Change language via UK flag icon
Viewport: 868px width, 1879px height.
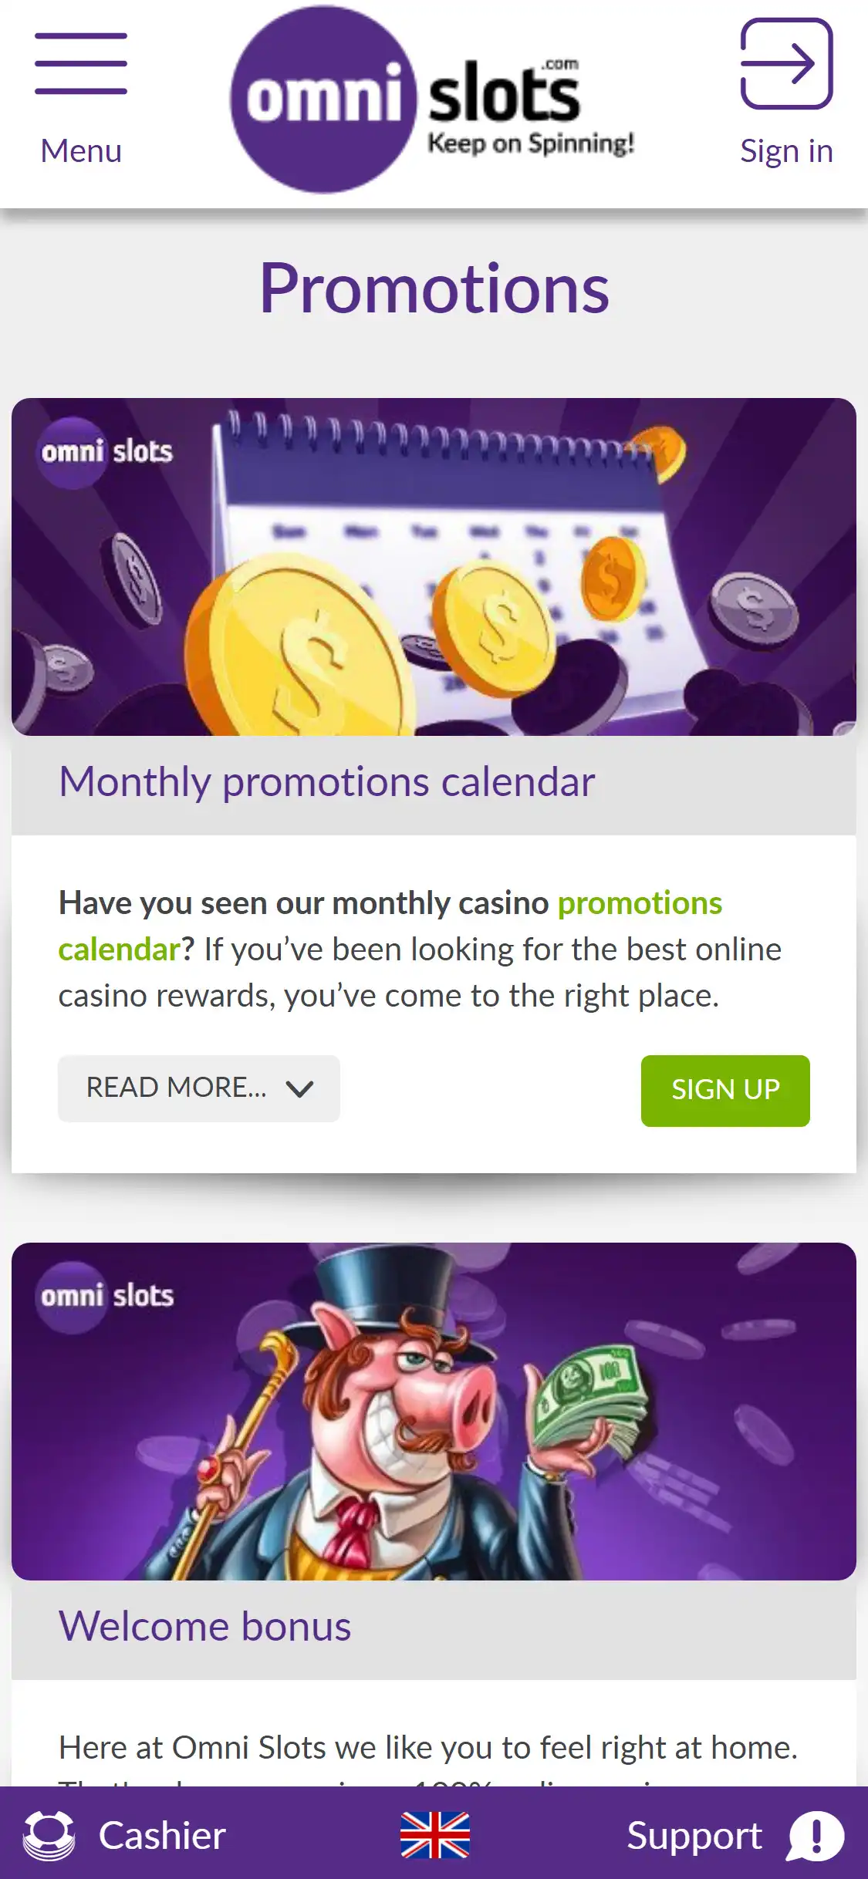click(x=434, y=1835)
